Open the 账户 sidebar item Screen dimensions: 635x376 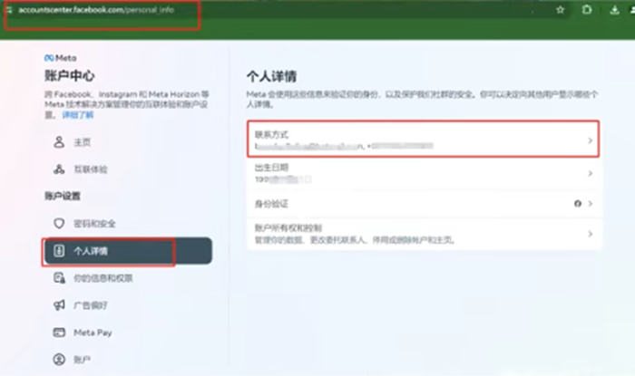pos(128,359)
